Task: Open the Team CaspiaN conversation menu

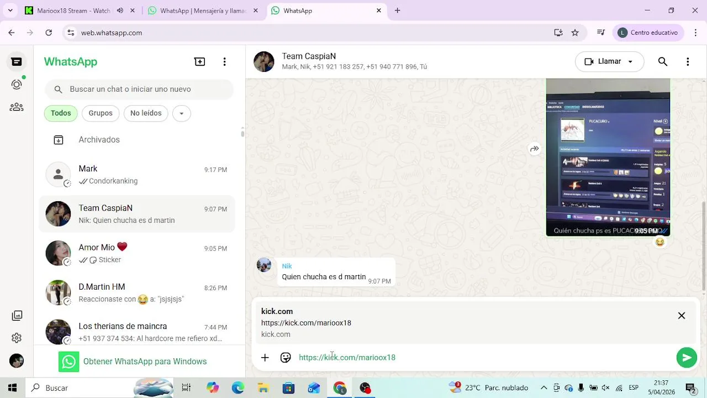Action: [x=688, y=61]
